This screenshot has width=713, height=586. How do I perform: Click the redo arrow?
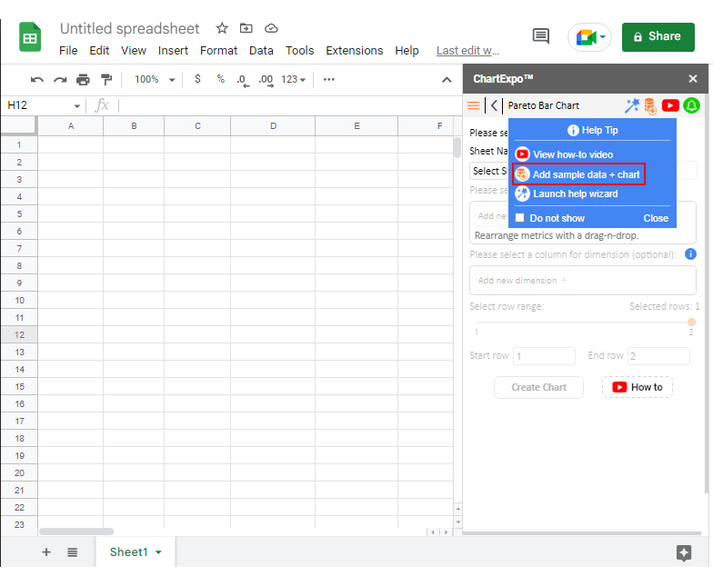click(60, 80)
